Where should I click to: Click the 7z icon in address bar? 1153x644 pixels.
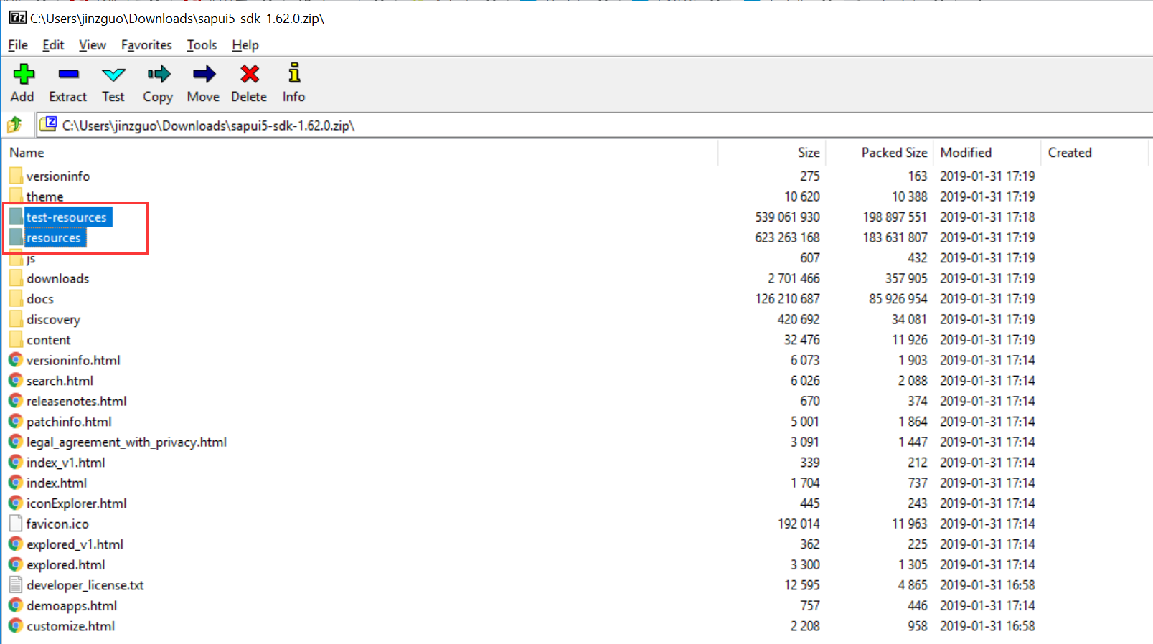click(49, 124)
